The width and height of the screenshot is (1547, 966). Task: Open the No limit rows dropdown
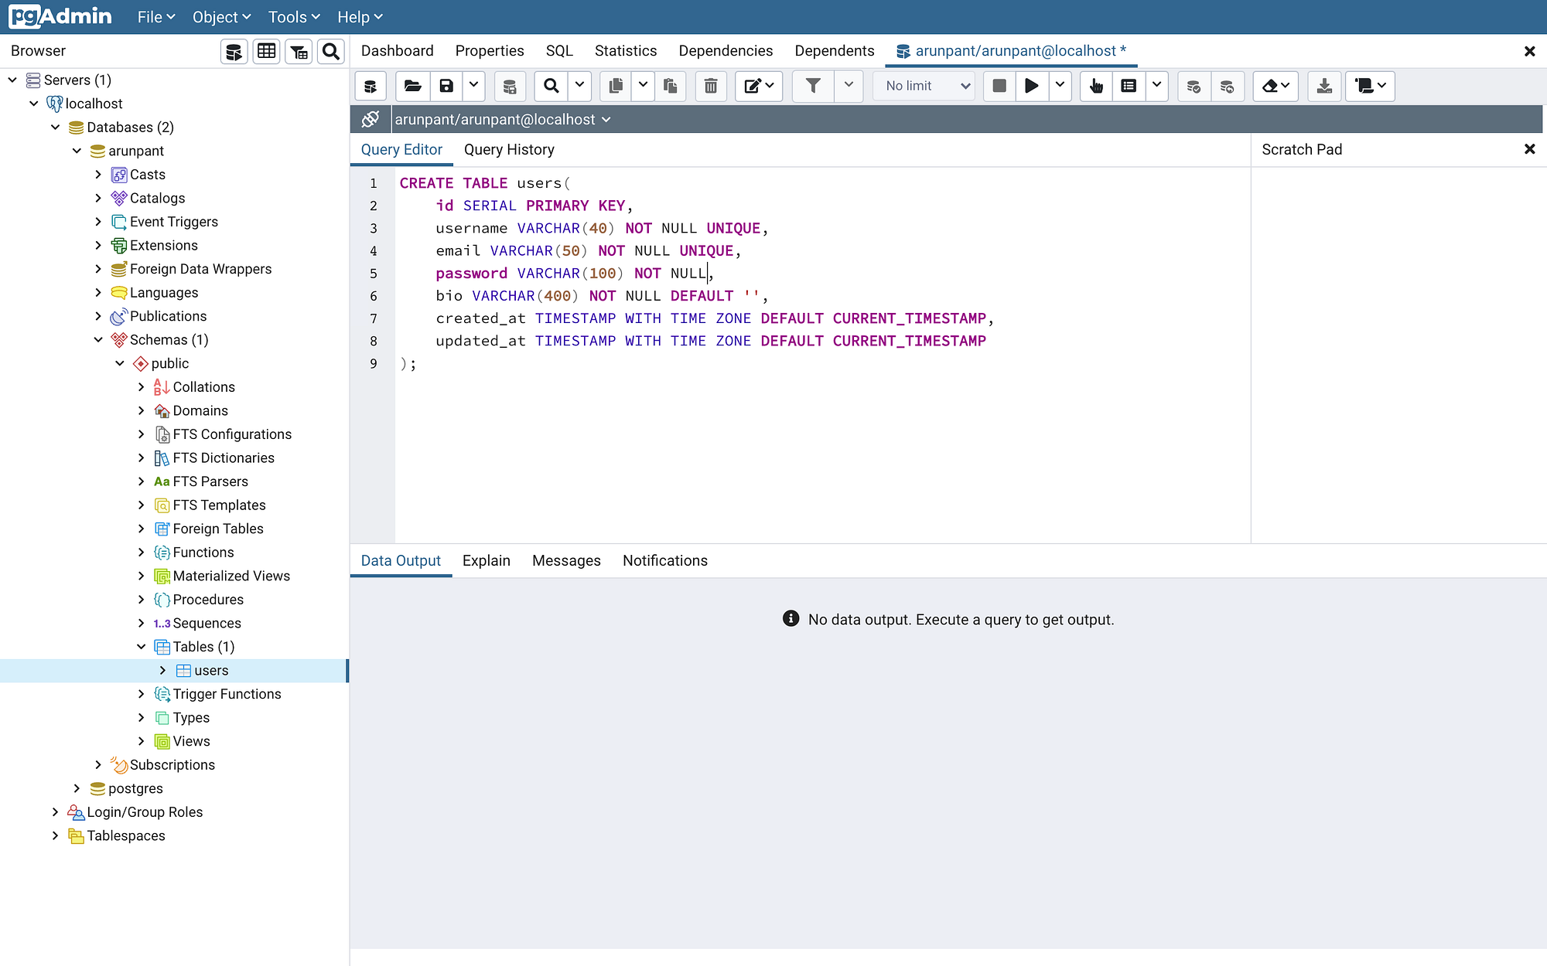click(923, 86)
